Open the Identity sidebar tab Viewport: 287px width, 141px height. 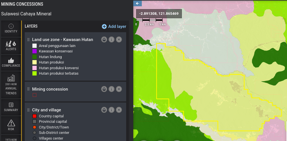[x=11, y=29]
